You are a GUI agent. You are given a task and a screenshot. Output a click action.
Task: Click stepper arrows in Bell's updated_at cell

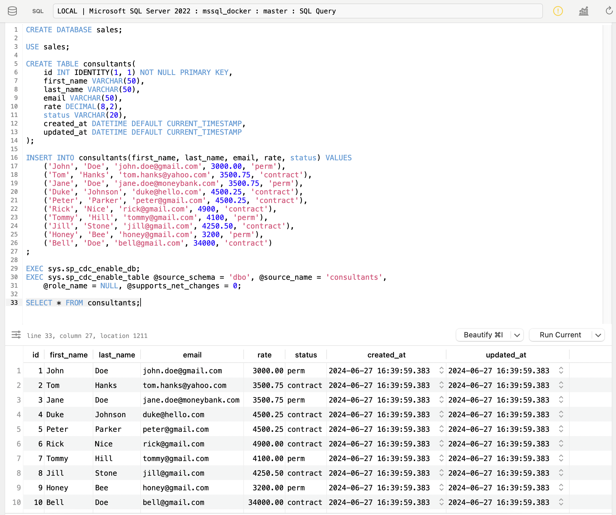tap(561, 502)
